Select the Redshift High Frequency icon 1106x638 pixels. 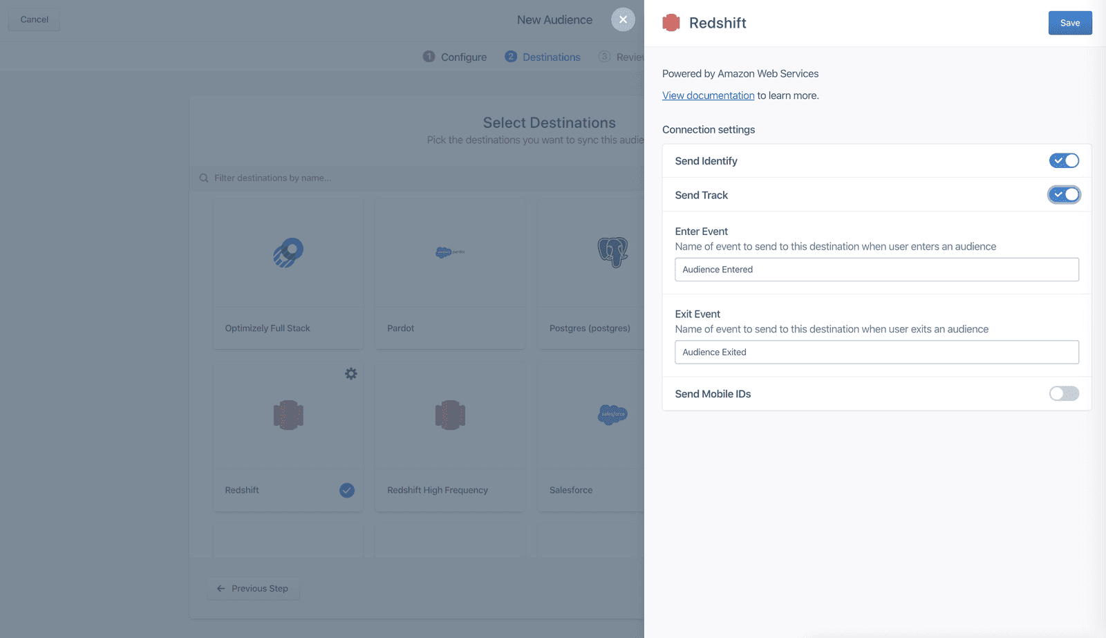pyautogui.click(x=450, y=415)
